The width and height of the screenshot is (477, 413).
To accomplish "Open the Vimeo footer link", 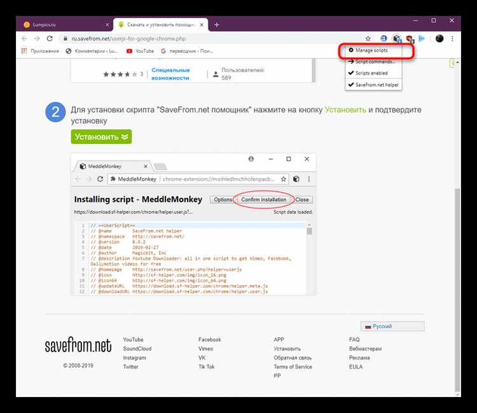I will point(205,349).
